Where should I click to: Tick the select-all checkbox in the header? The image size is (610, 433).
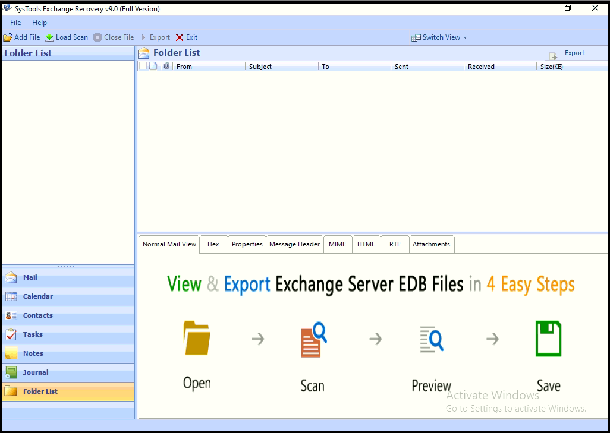pos(143,66)
